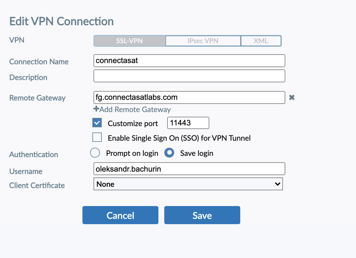Click the plus icon for Add Remote Gateway
356x258 pixels.
(96, 109)
